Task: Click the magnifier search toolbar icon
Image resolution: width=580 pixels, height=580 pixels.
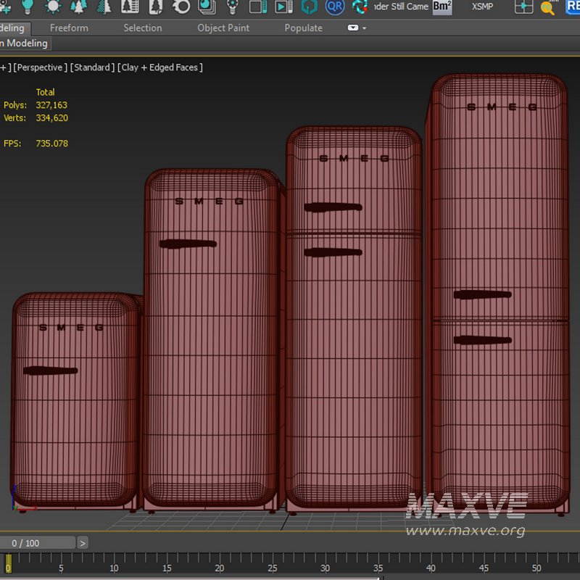Action: tap(546, 9)
